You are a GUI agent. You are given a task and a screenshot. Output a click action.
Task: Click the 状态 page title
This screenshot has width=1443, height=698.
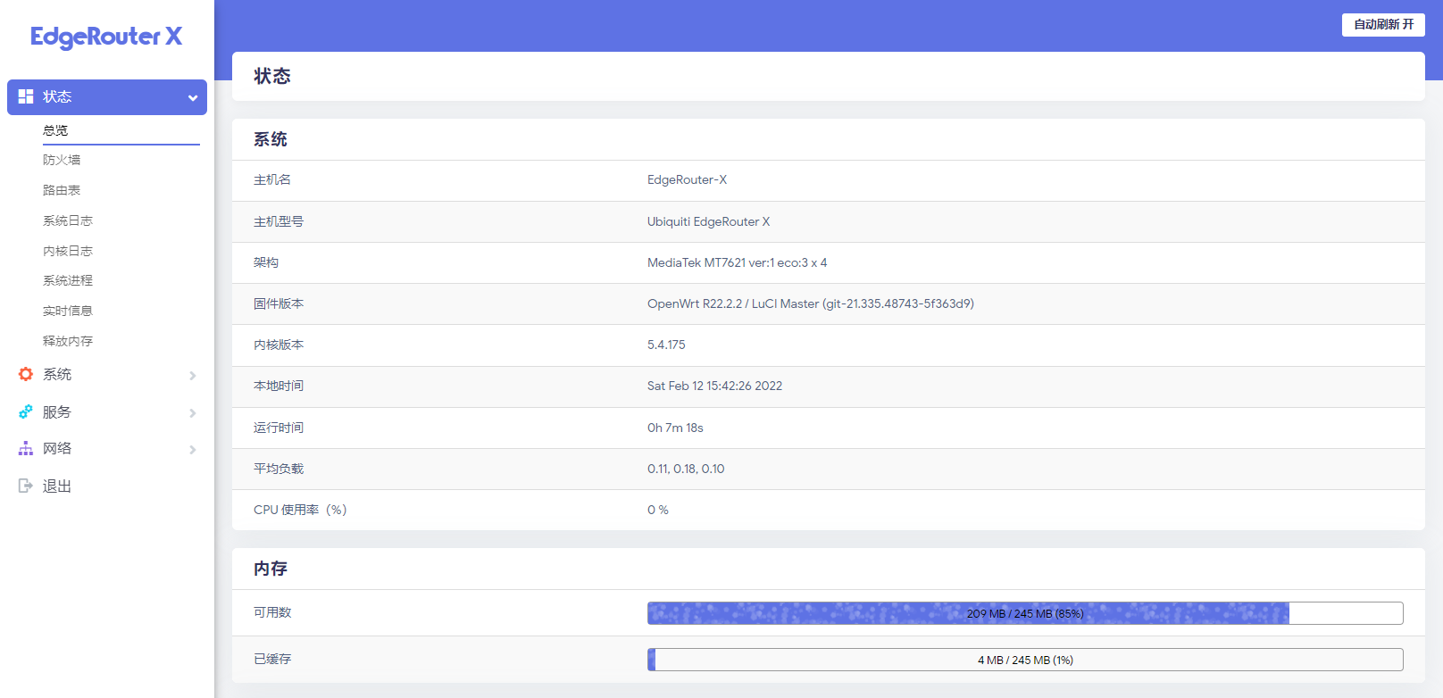272,77
